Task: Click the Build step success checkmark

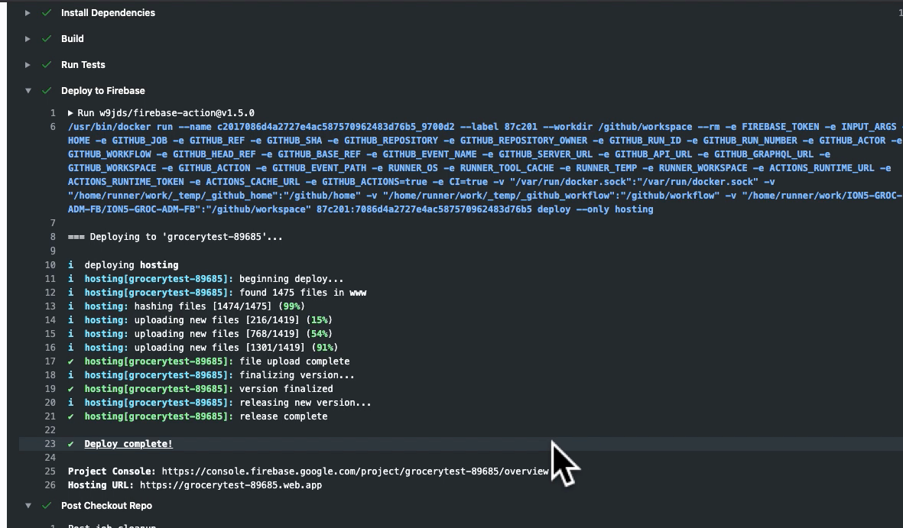Action: pos(47,38)
